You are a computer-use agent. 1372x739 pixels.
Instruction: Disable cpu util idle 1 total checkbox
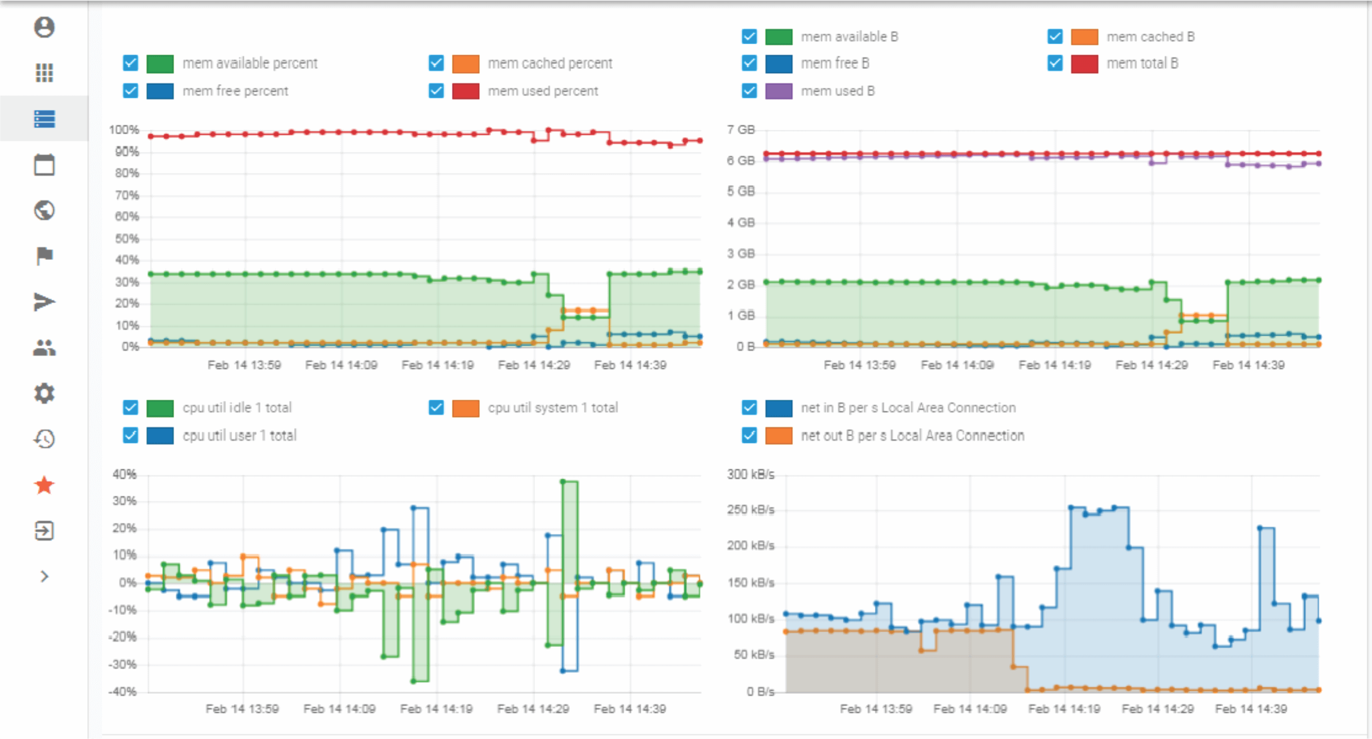click(x=130, y=408)
